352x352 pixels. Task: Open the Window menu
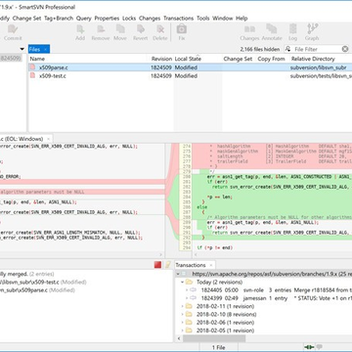tap(223, 19)
